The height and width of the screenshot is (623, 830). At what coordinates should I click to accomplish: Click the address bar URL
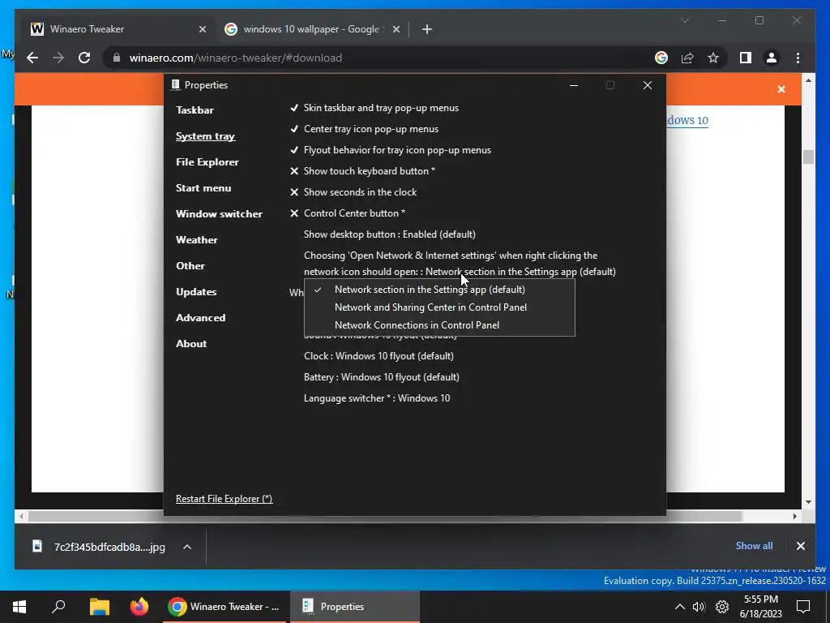(236, 58)
